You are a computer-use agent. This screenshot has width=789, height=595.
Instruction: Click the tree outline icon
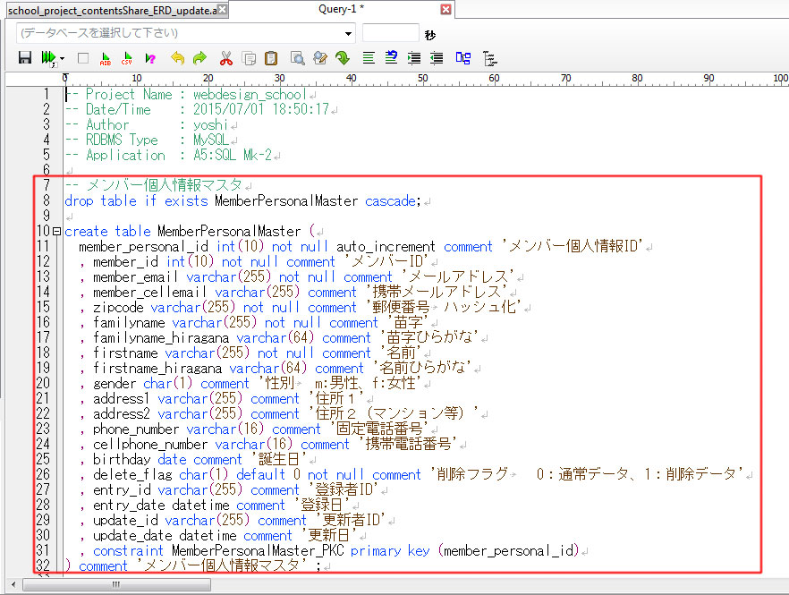coord(489,58)
